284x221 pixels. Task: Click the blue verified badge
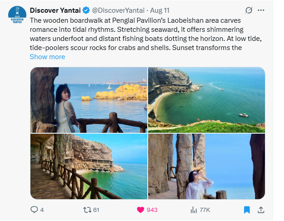86,10
